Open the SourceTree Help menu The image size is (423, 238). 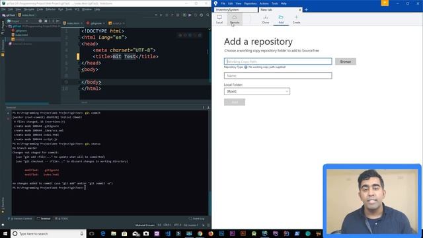pyautogui.click(x=284, y=3)
